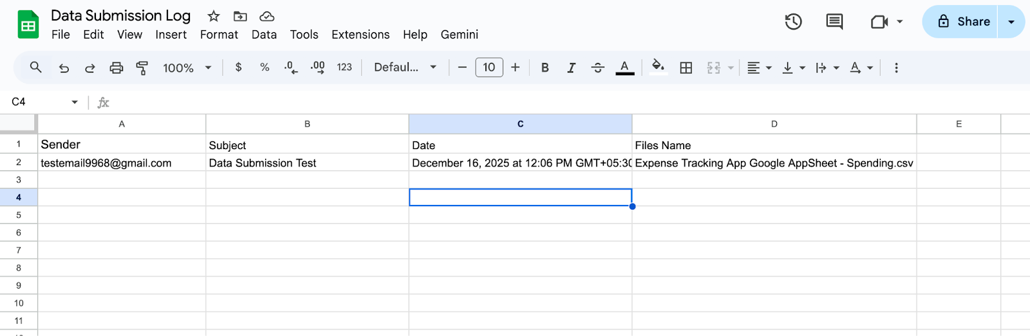Open the comments history icon

(x=834, y=22)
